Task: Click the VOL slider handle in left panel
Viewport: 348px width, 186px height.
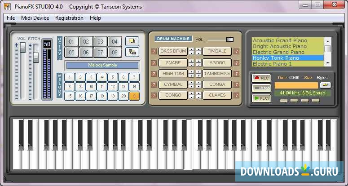Action: pyautogui.click(x=22, y=47)
